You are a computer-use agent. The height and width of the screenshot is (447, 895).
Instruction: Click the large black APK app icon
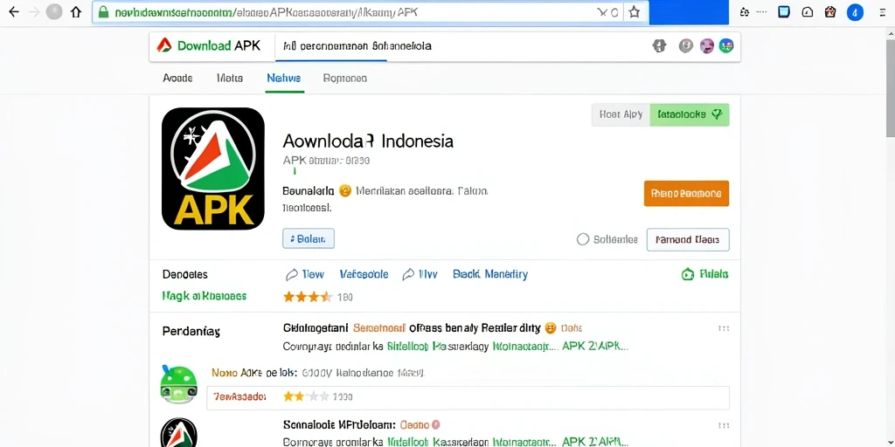(x=213, y=168)
